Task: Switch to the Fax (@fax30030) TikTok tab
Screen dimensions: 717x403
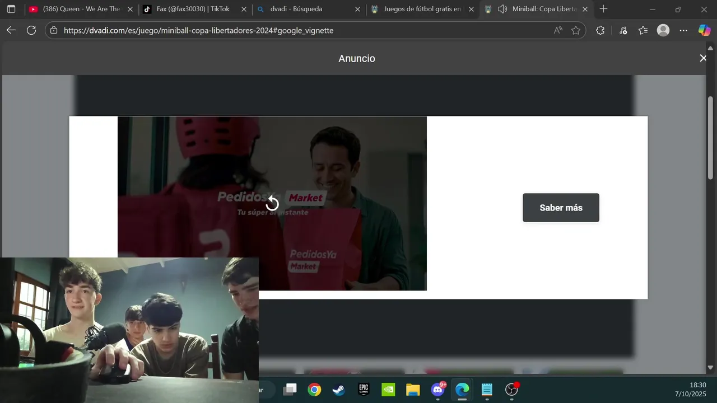Action: [x=194, y=10]
